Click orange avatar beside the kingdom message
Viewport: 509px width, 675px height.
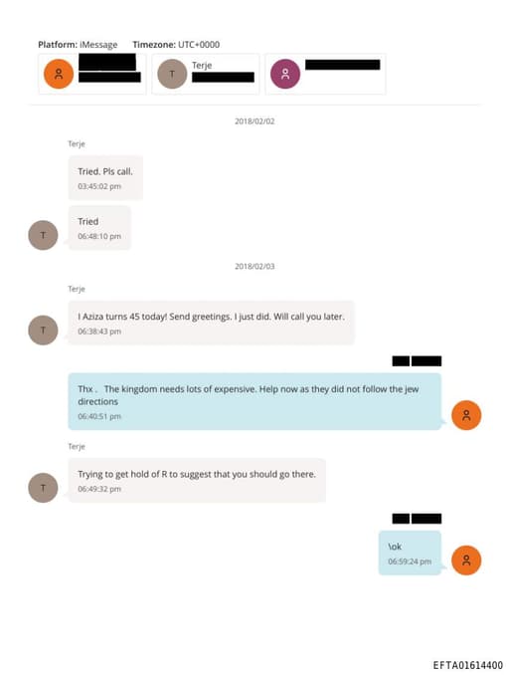click(x=466, y=415)
